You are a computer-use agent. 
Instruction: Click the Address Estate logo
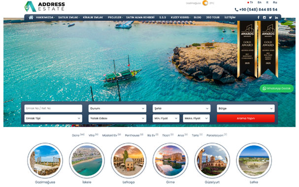[x=45, y=6]
